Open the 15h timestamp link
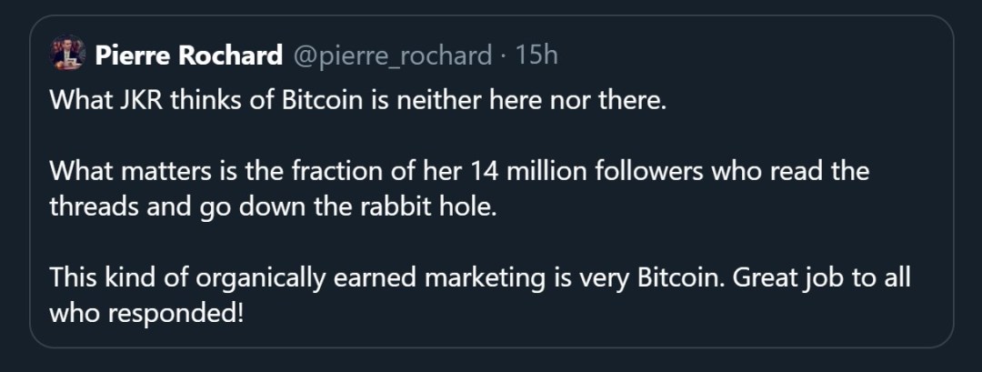Image resolution: width=982 pixels, height=372 pixels. click(536, 56)
